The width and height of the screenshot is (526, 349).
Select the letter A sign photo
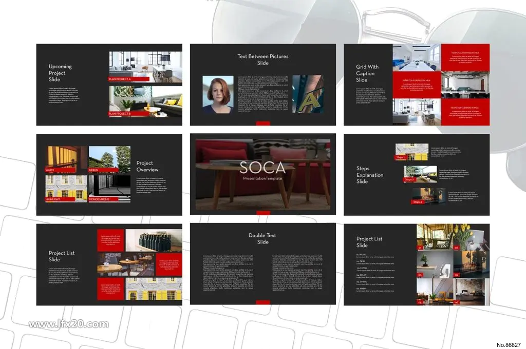[308, 94]
